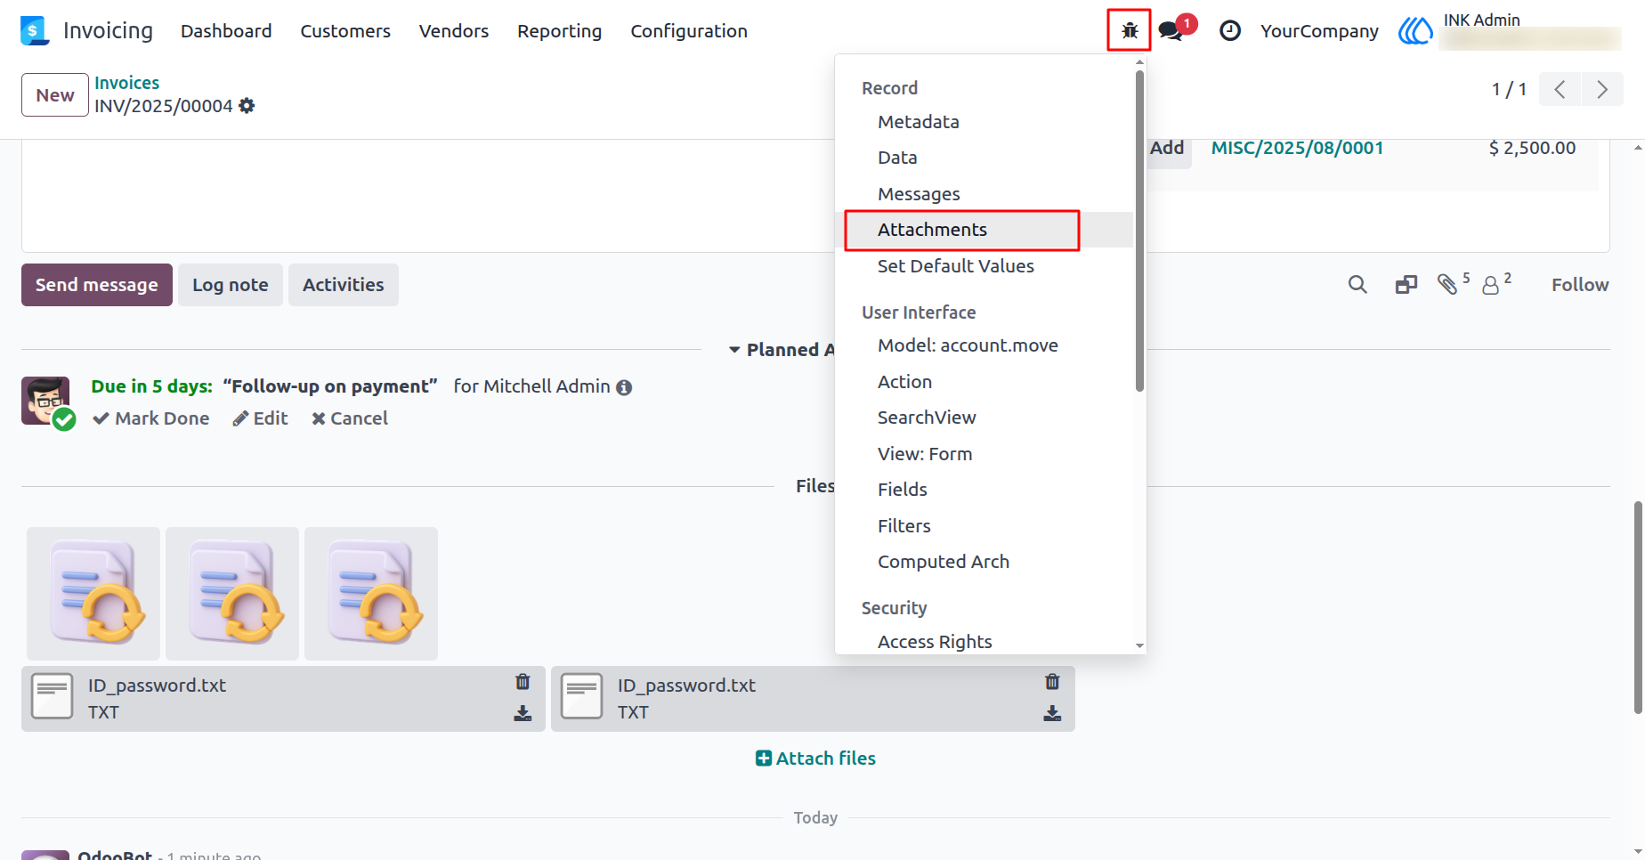Click Attach files link

[x=815, y=759]
